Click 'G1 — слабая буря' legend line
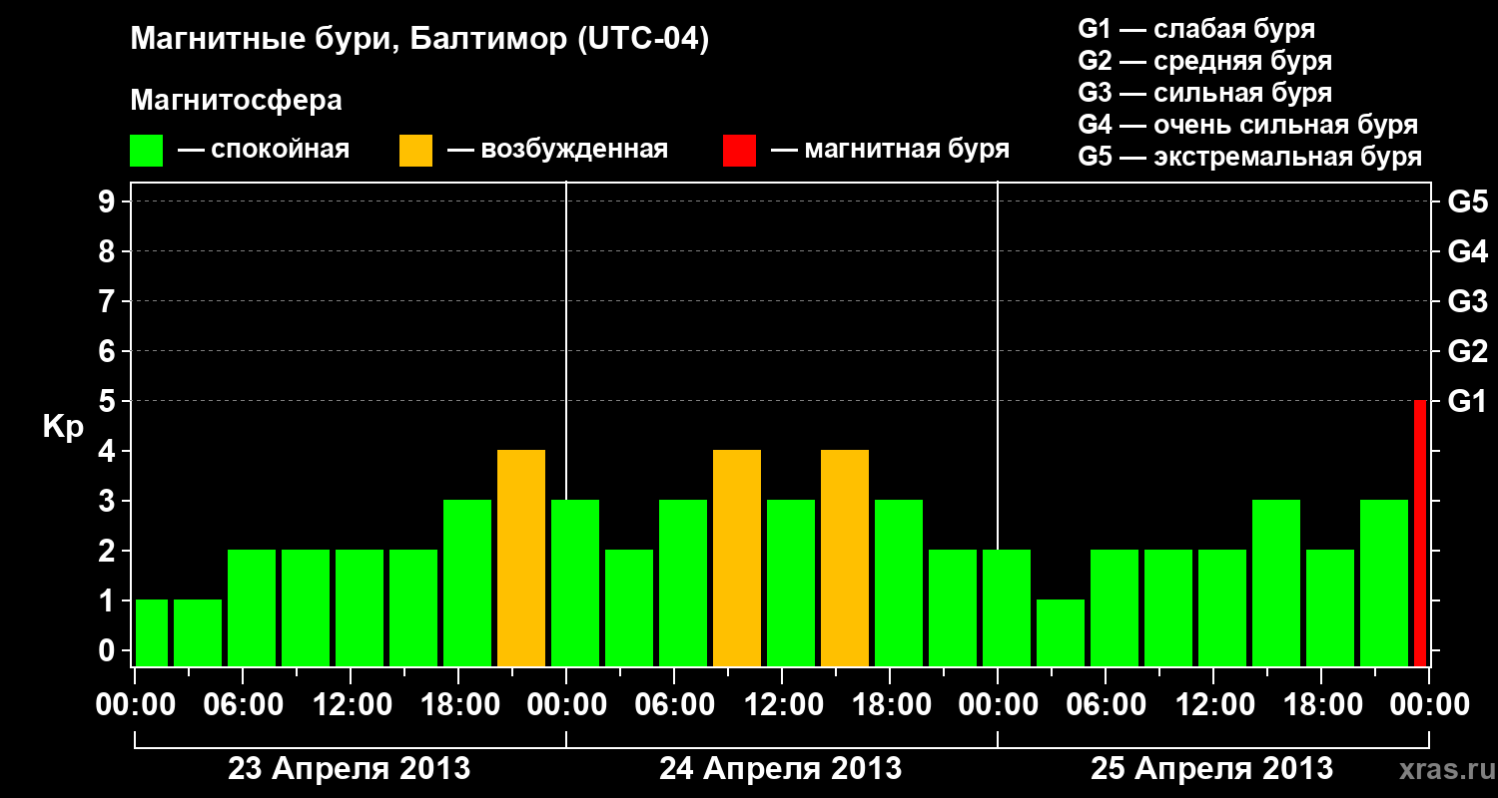This screenshot has width=1498, height=798. tap(1196, 29)
